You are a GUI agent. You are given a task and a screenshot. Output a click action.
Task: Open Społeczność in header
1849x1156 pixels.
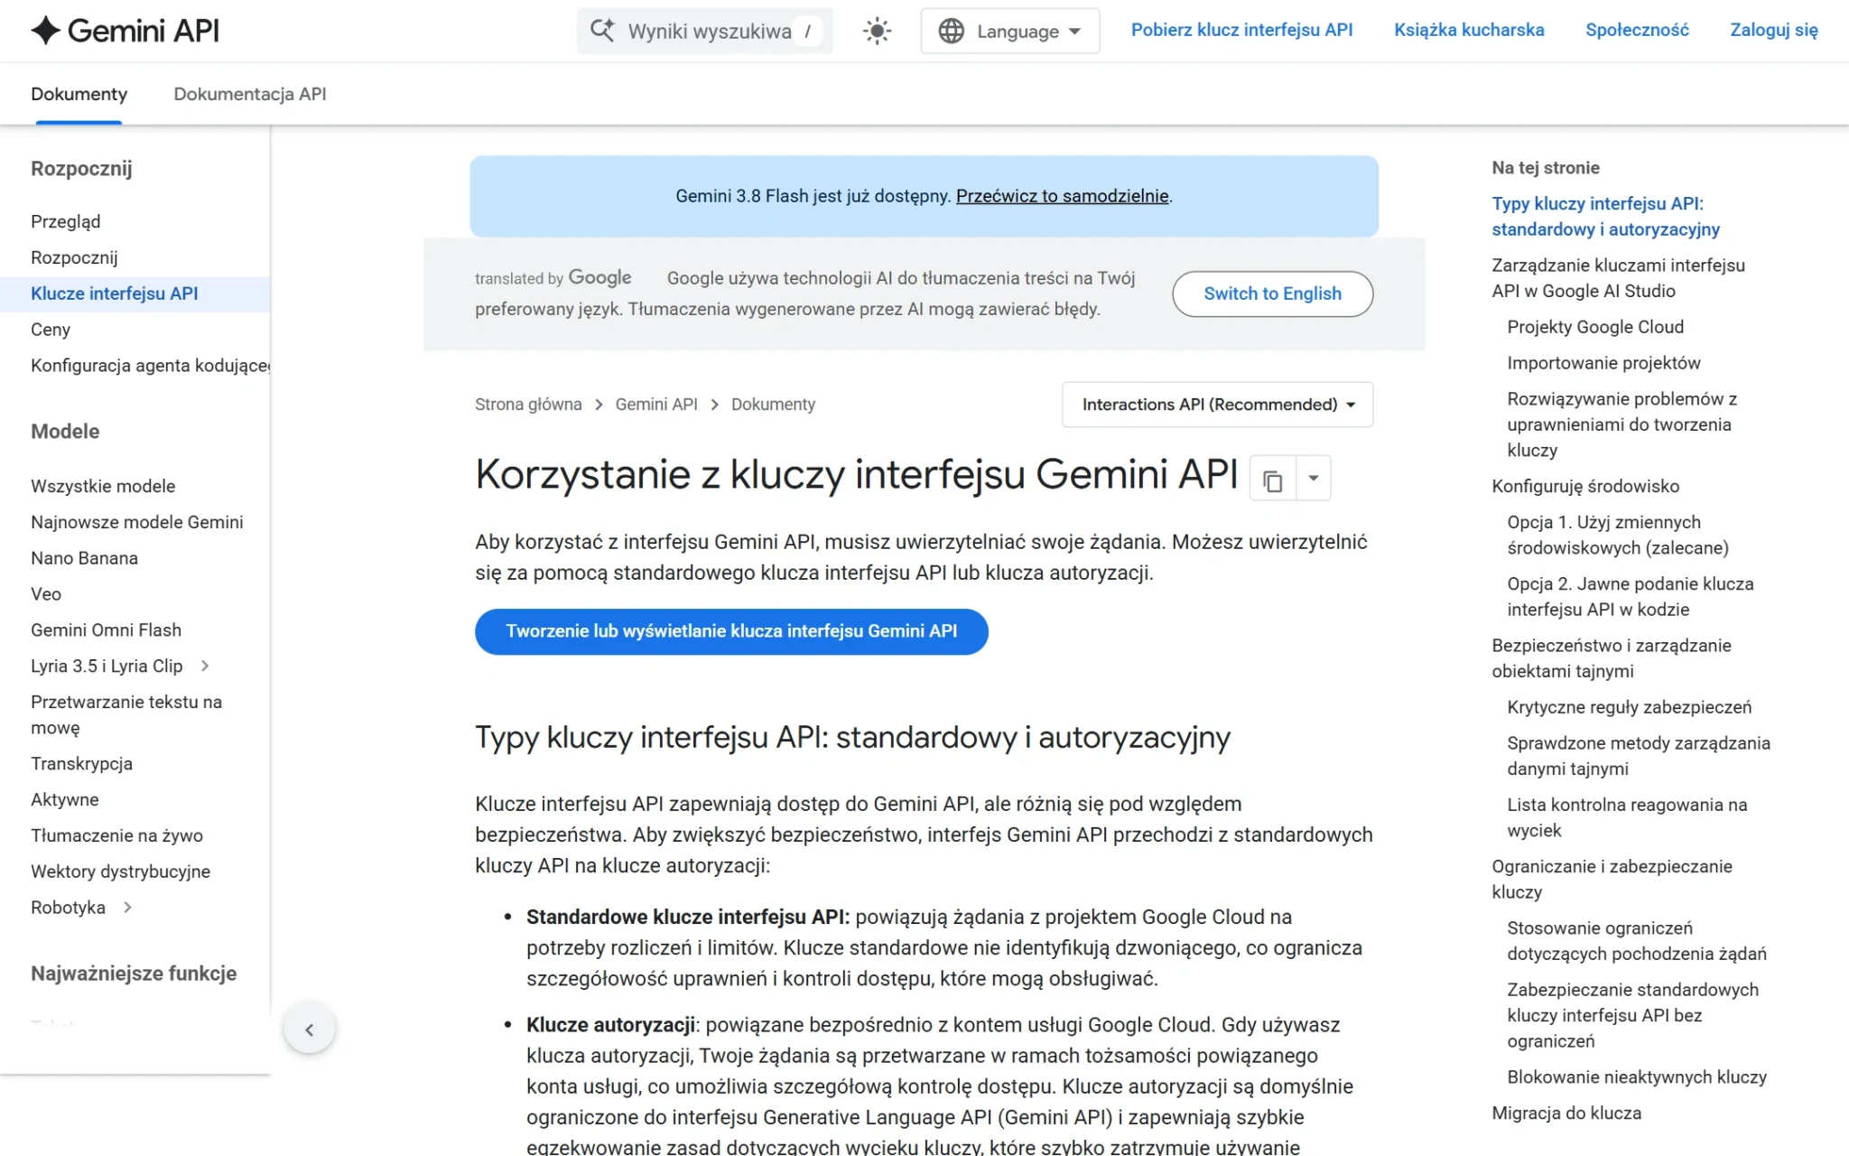pos(1637,30)
